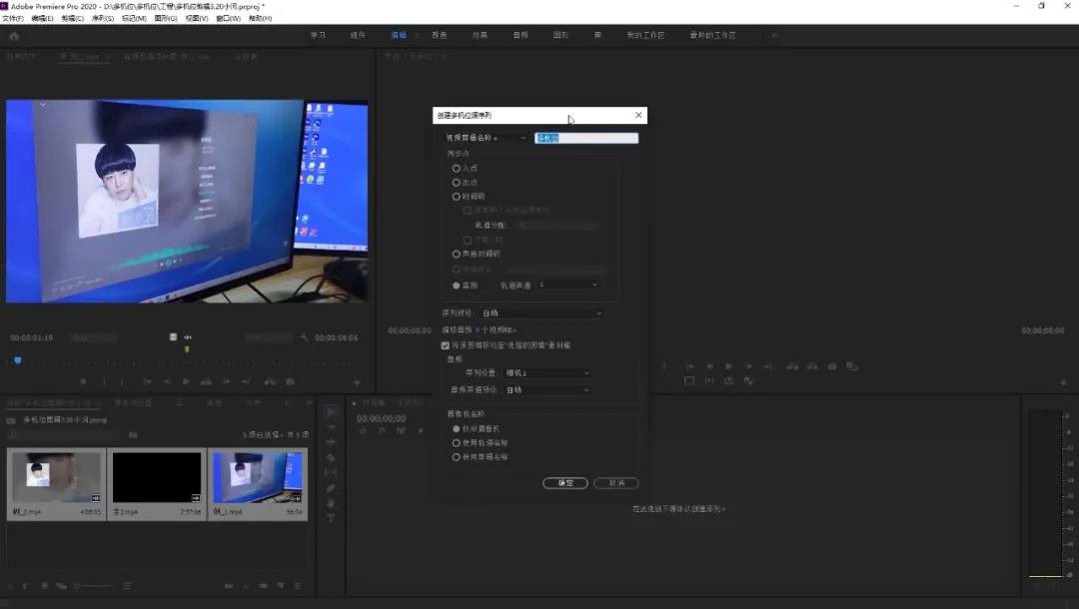
Task: Select the Pen tool
Action: tap(331, 488)
